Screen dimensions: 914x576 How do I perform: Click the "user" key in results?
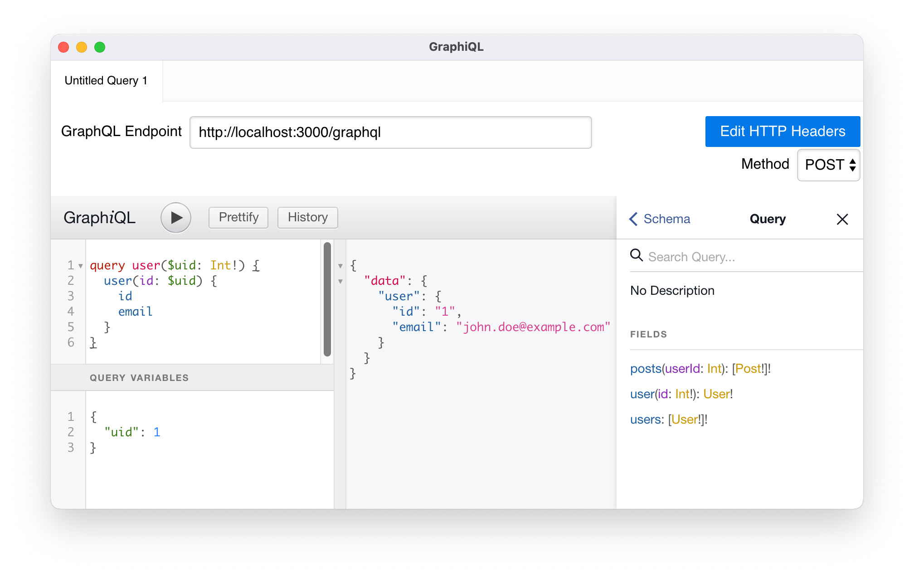pyautogui.click(x=399, y=296)
